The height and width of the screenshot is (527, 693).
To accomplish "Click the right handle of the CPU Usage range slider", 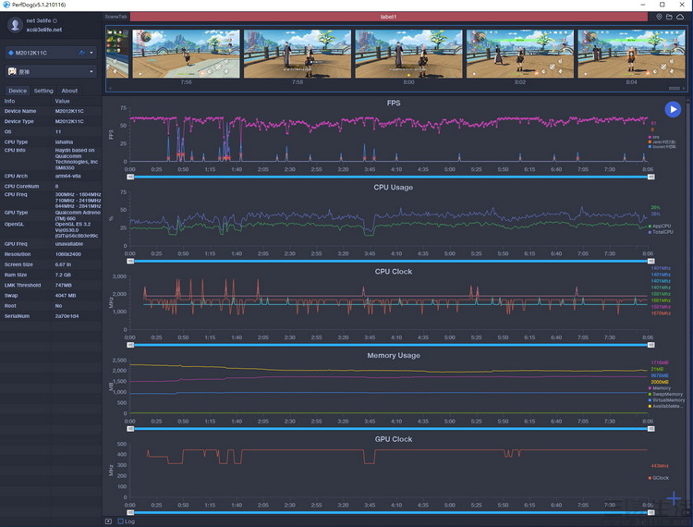I will [x=651, y=262].
